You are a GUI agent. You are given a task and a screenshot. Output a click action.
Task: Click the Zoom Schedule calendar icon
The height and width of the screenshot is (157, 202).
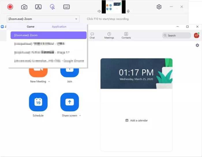click(x=38, y=102)
